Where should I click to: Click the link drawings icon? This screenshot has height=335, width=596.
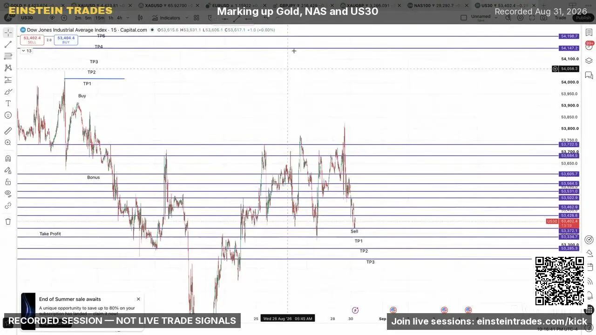[8, 206]
